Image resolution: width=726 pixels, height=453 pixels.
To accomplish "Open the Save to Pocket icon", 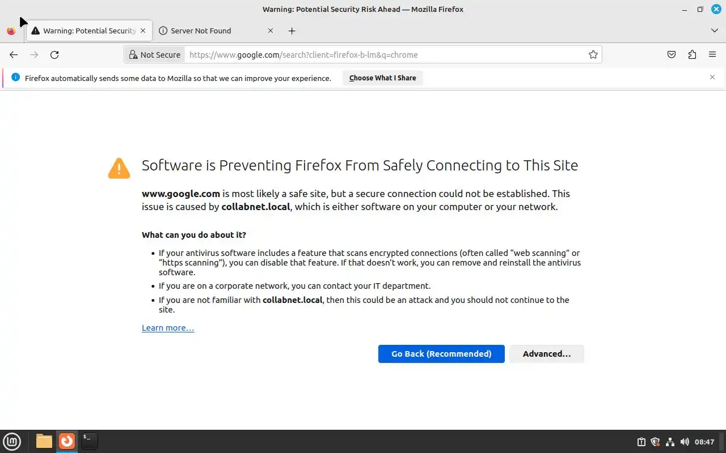I will coord(672,55).
